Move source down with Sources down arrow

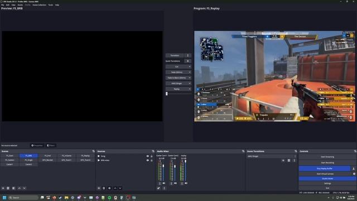coord(120,188)
